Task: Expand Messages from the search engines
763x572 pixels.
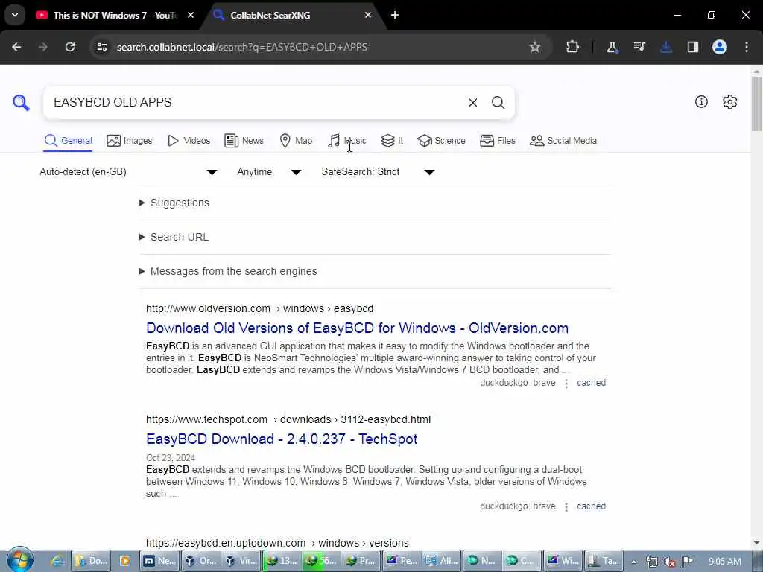Action: pyautogui.click(x=228, y=271)
